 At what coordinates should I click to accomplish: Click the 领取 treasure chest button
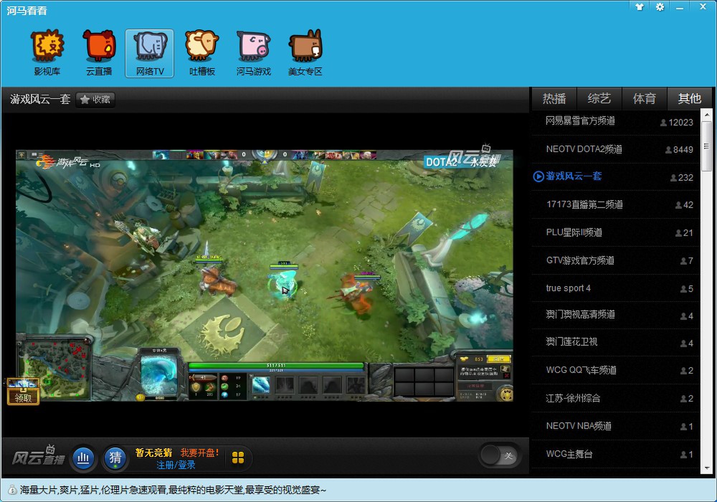[x=23, y=392]
